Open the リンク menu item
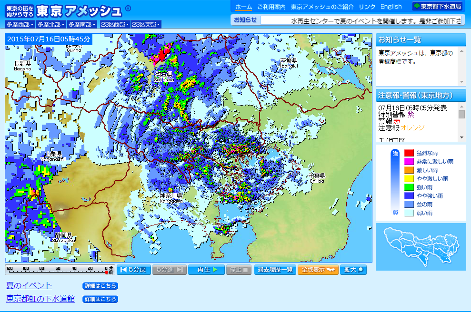 tap(367, 7)
